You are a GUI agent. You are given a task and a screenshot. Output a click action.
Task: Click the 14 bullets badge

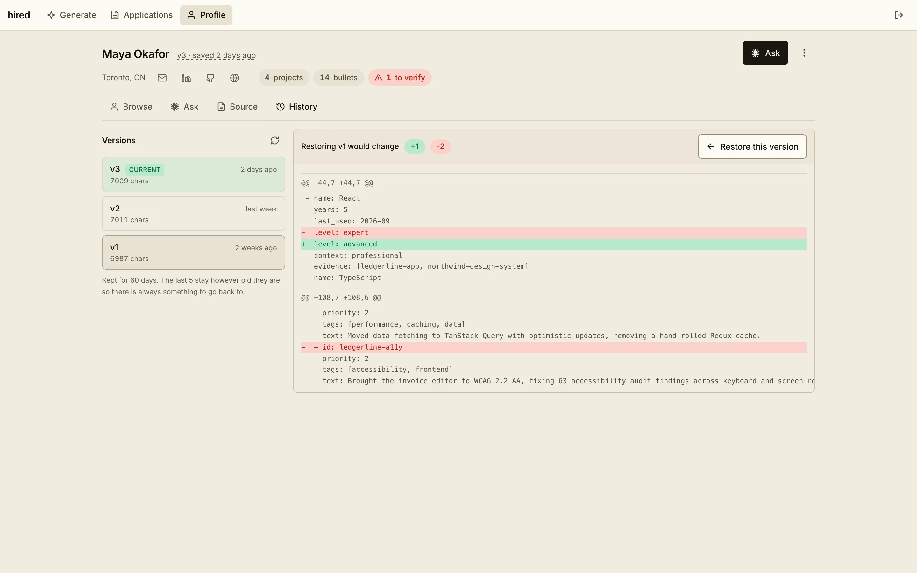click(338, 78)
